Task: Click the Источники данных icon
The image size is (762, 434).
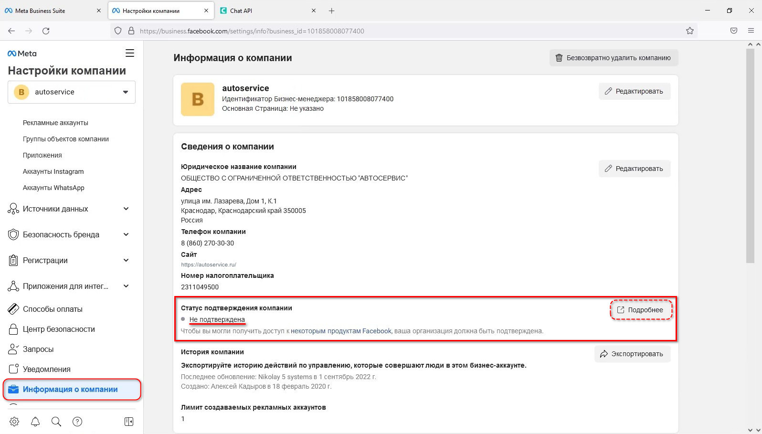Action: point(13,209)
